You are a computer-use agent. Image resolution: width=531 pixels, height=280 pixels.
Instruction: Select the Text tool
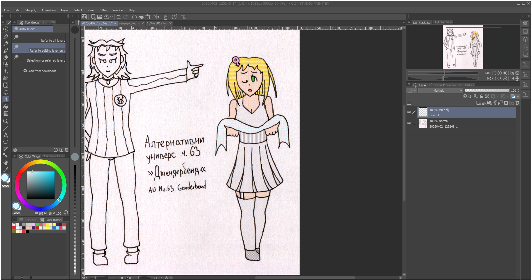6,135
